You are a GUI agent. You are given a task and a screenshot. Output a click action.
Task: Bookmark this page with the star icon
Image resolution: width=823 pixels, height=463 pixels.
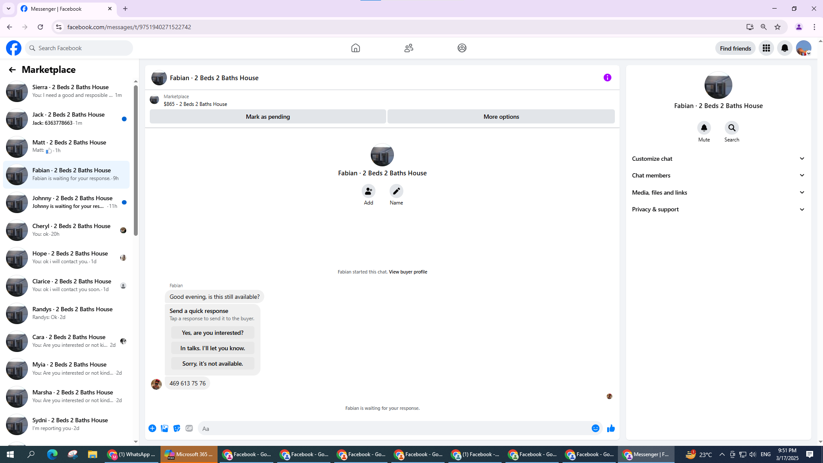pyautogui.click(x=778, y=27)
